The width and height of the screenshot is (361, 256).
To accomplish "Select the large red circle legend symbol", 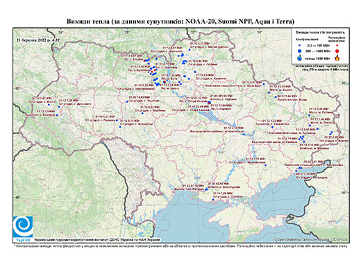I will click(337, 51).
